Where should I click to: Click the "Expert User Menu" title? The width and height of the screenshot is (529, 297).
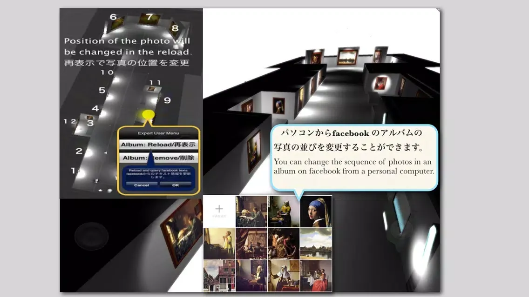(158, 133)
